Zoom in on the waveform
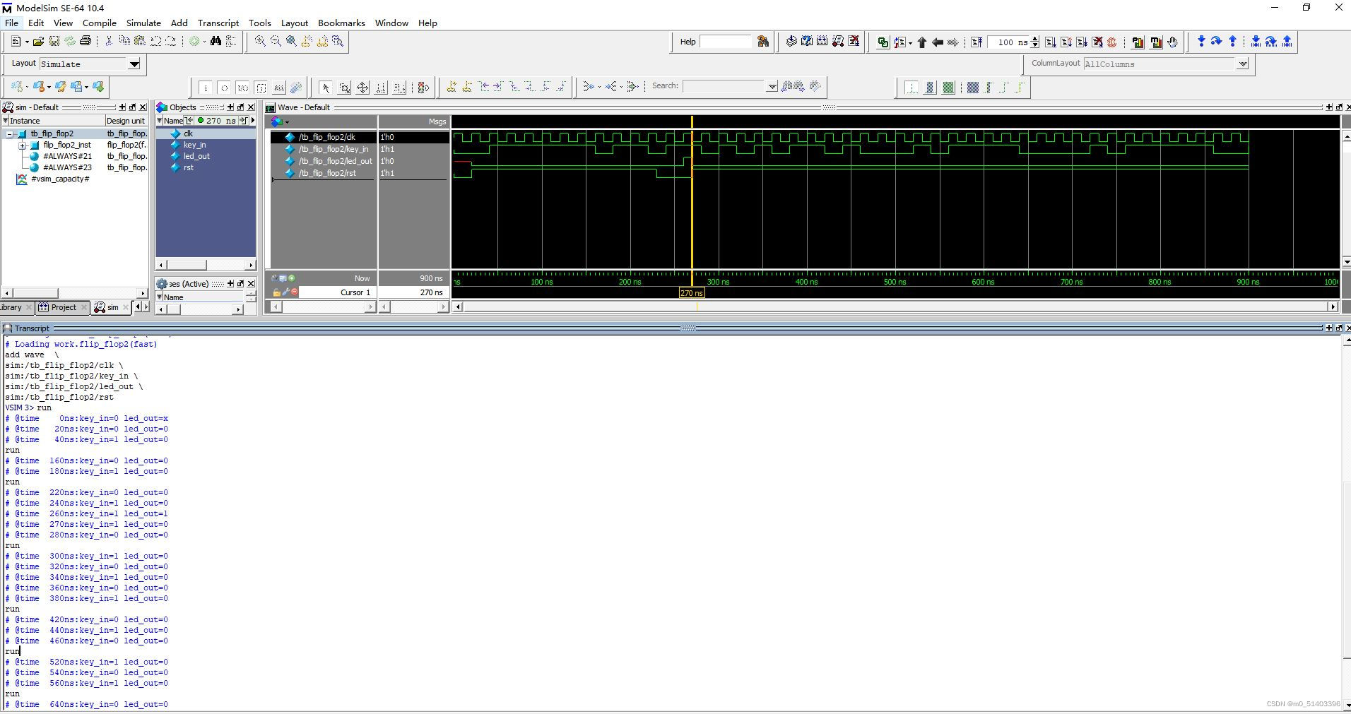Viewport: 1351px width, 714px height. tap(260, 42)
